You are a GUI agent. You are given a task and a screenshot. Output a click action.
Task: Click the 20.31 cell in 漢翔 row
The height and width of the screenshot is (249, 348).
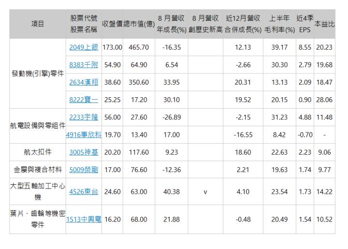(x=243, y=82)
